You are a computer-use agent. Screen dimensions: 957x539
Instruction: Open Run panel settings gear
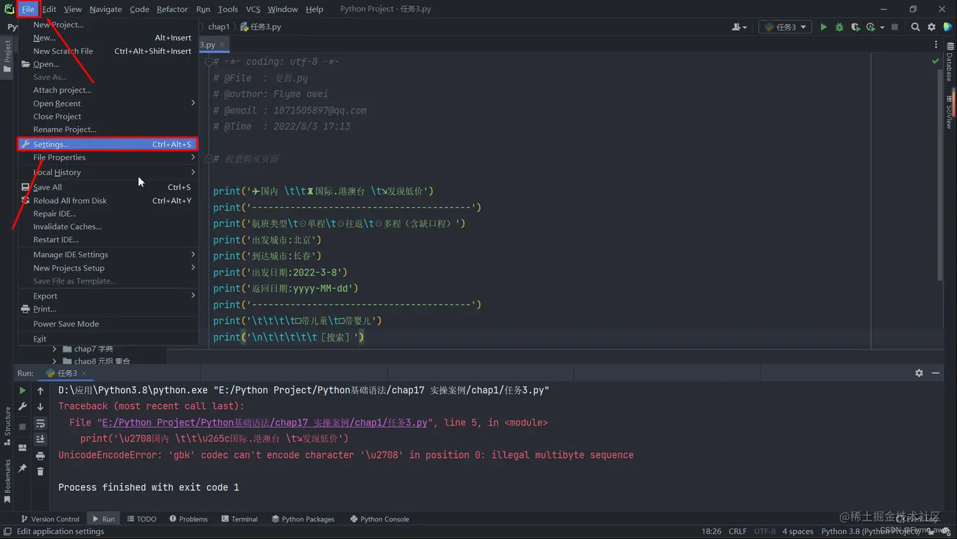[919, 373]
